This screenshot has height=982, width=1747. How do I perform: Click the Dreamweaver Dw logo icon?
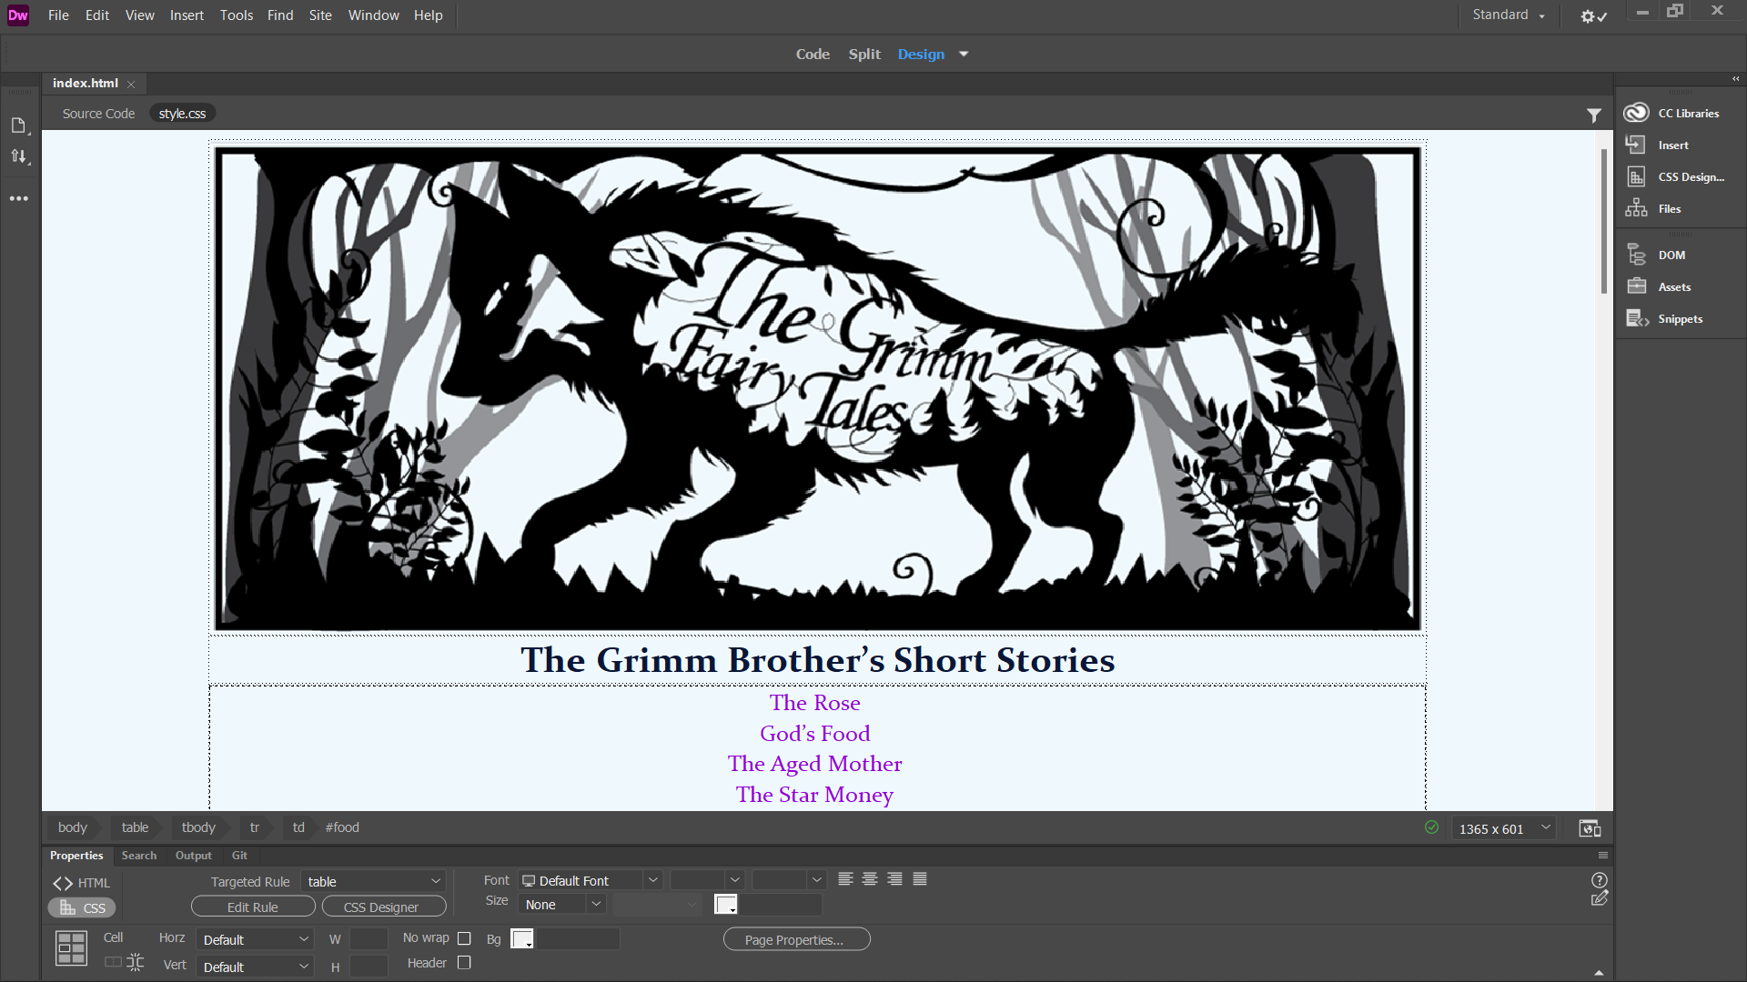(18, 15)
